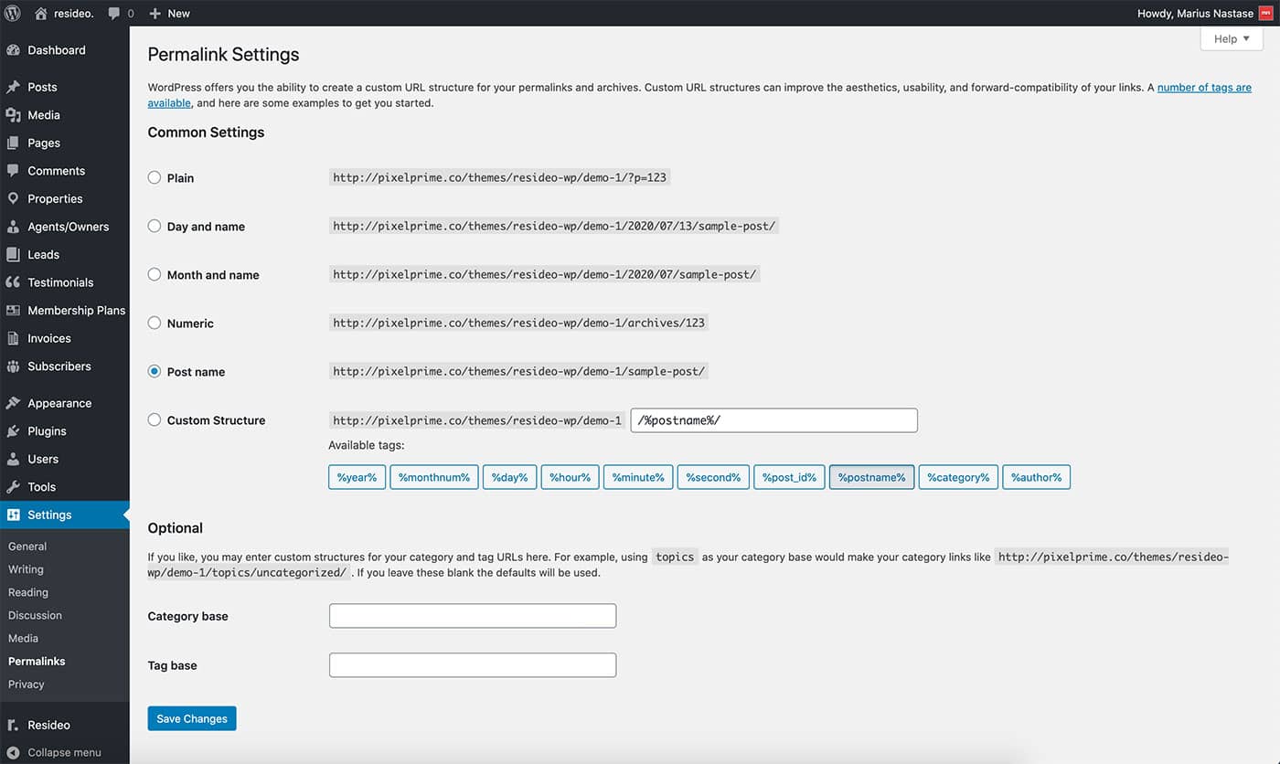The image size is (1280, 764).
Task: Open the New content menu
Action: (169, 14)
